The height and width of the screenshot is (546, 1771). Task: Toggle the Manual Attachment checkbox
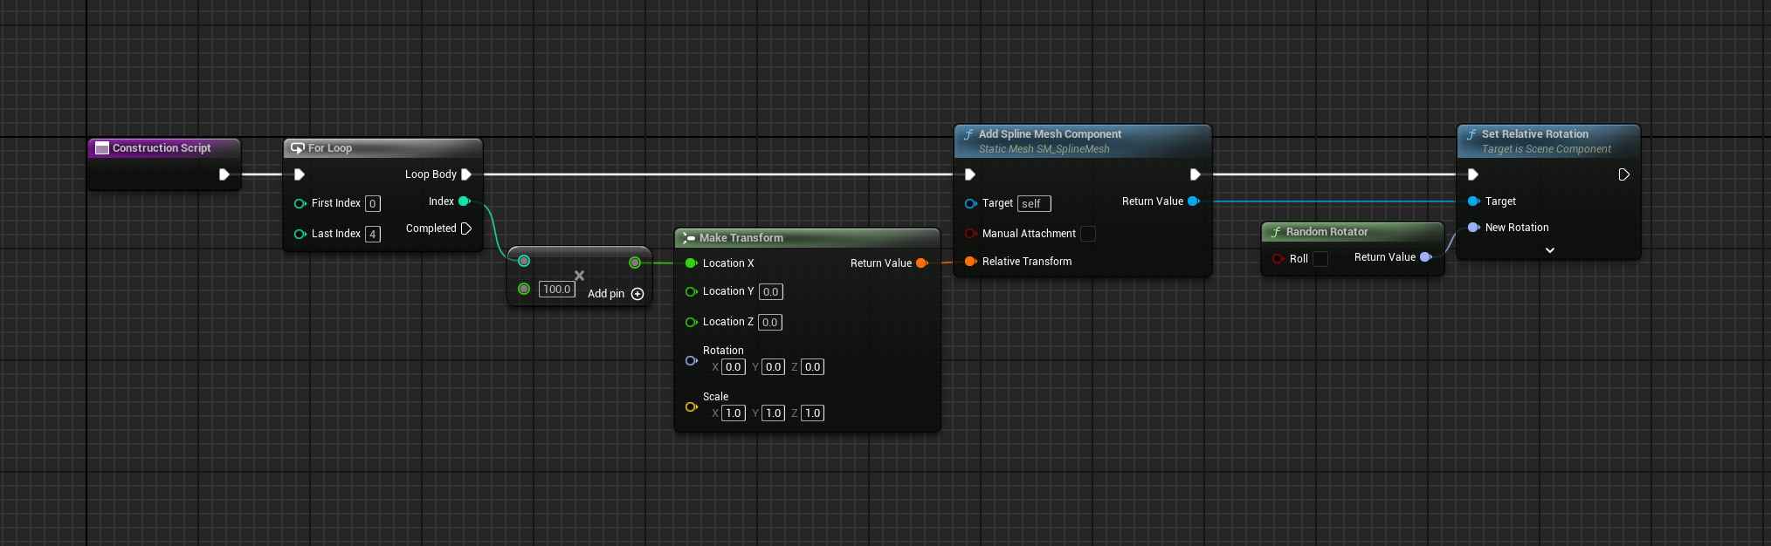click(1088, 234)
